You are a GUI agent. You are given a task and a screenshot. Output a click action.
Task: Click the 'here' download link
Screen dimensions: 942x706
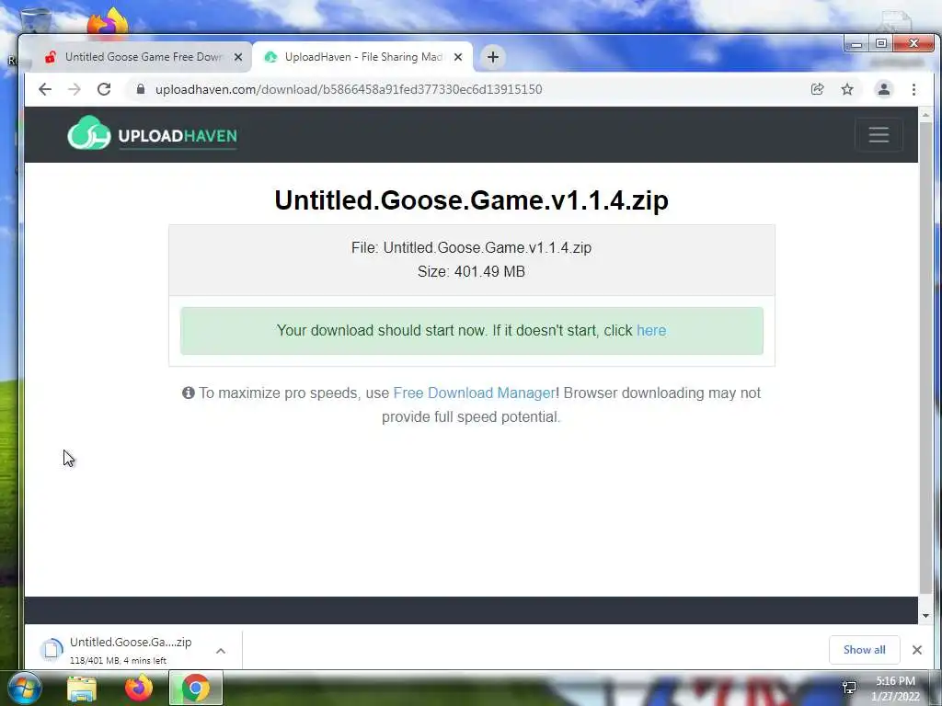[651, 331]
